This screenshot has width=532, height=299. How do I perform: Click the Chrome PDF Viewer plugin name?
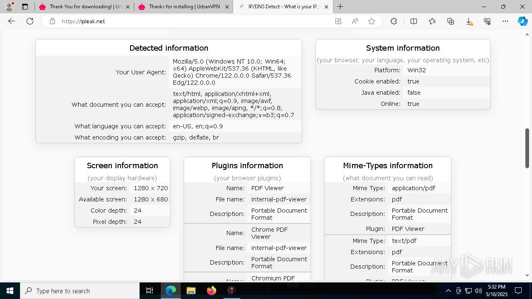(x=270, y=233)
